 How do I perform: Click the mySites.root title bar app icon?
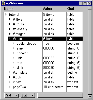(x=4, y=3)
